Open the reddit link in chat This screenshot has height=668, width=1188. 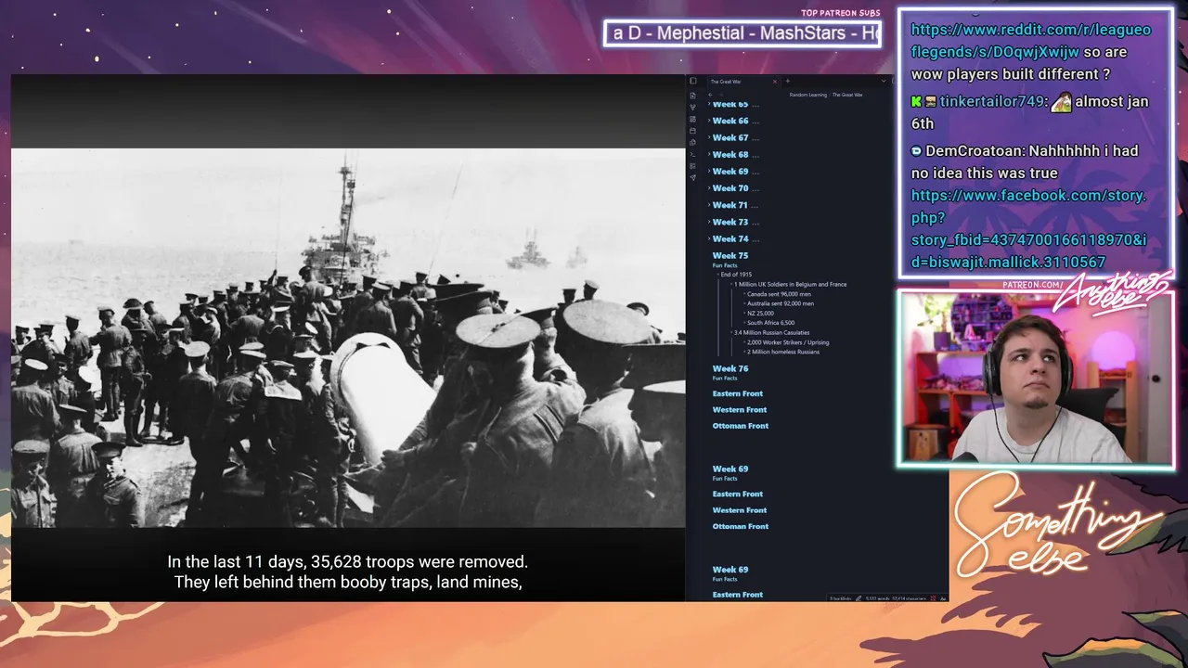click(x=1031, y=41)
